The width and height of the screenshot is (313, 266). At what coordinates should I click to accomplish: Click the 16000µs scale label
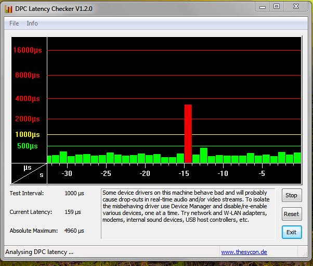coord(27,50)
